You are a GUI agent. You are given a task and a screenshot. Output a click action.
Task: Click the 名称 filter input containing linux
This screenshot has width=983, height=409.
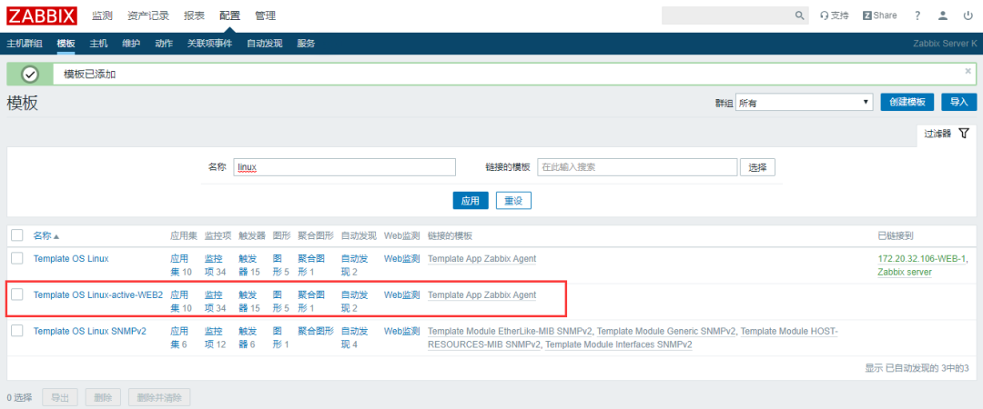point(344,167)
